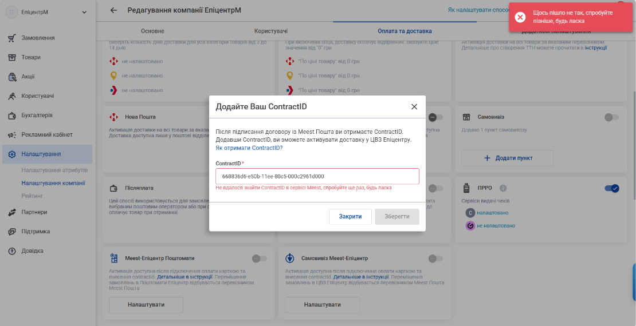This screenshot has width=636, height=326.
Task: Click the Користувачі people icon
Action: [x=12, y=96]
